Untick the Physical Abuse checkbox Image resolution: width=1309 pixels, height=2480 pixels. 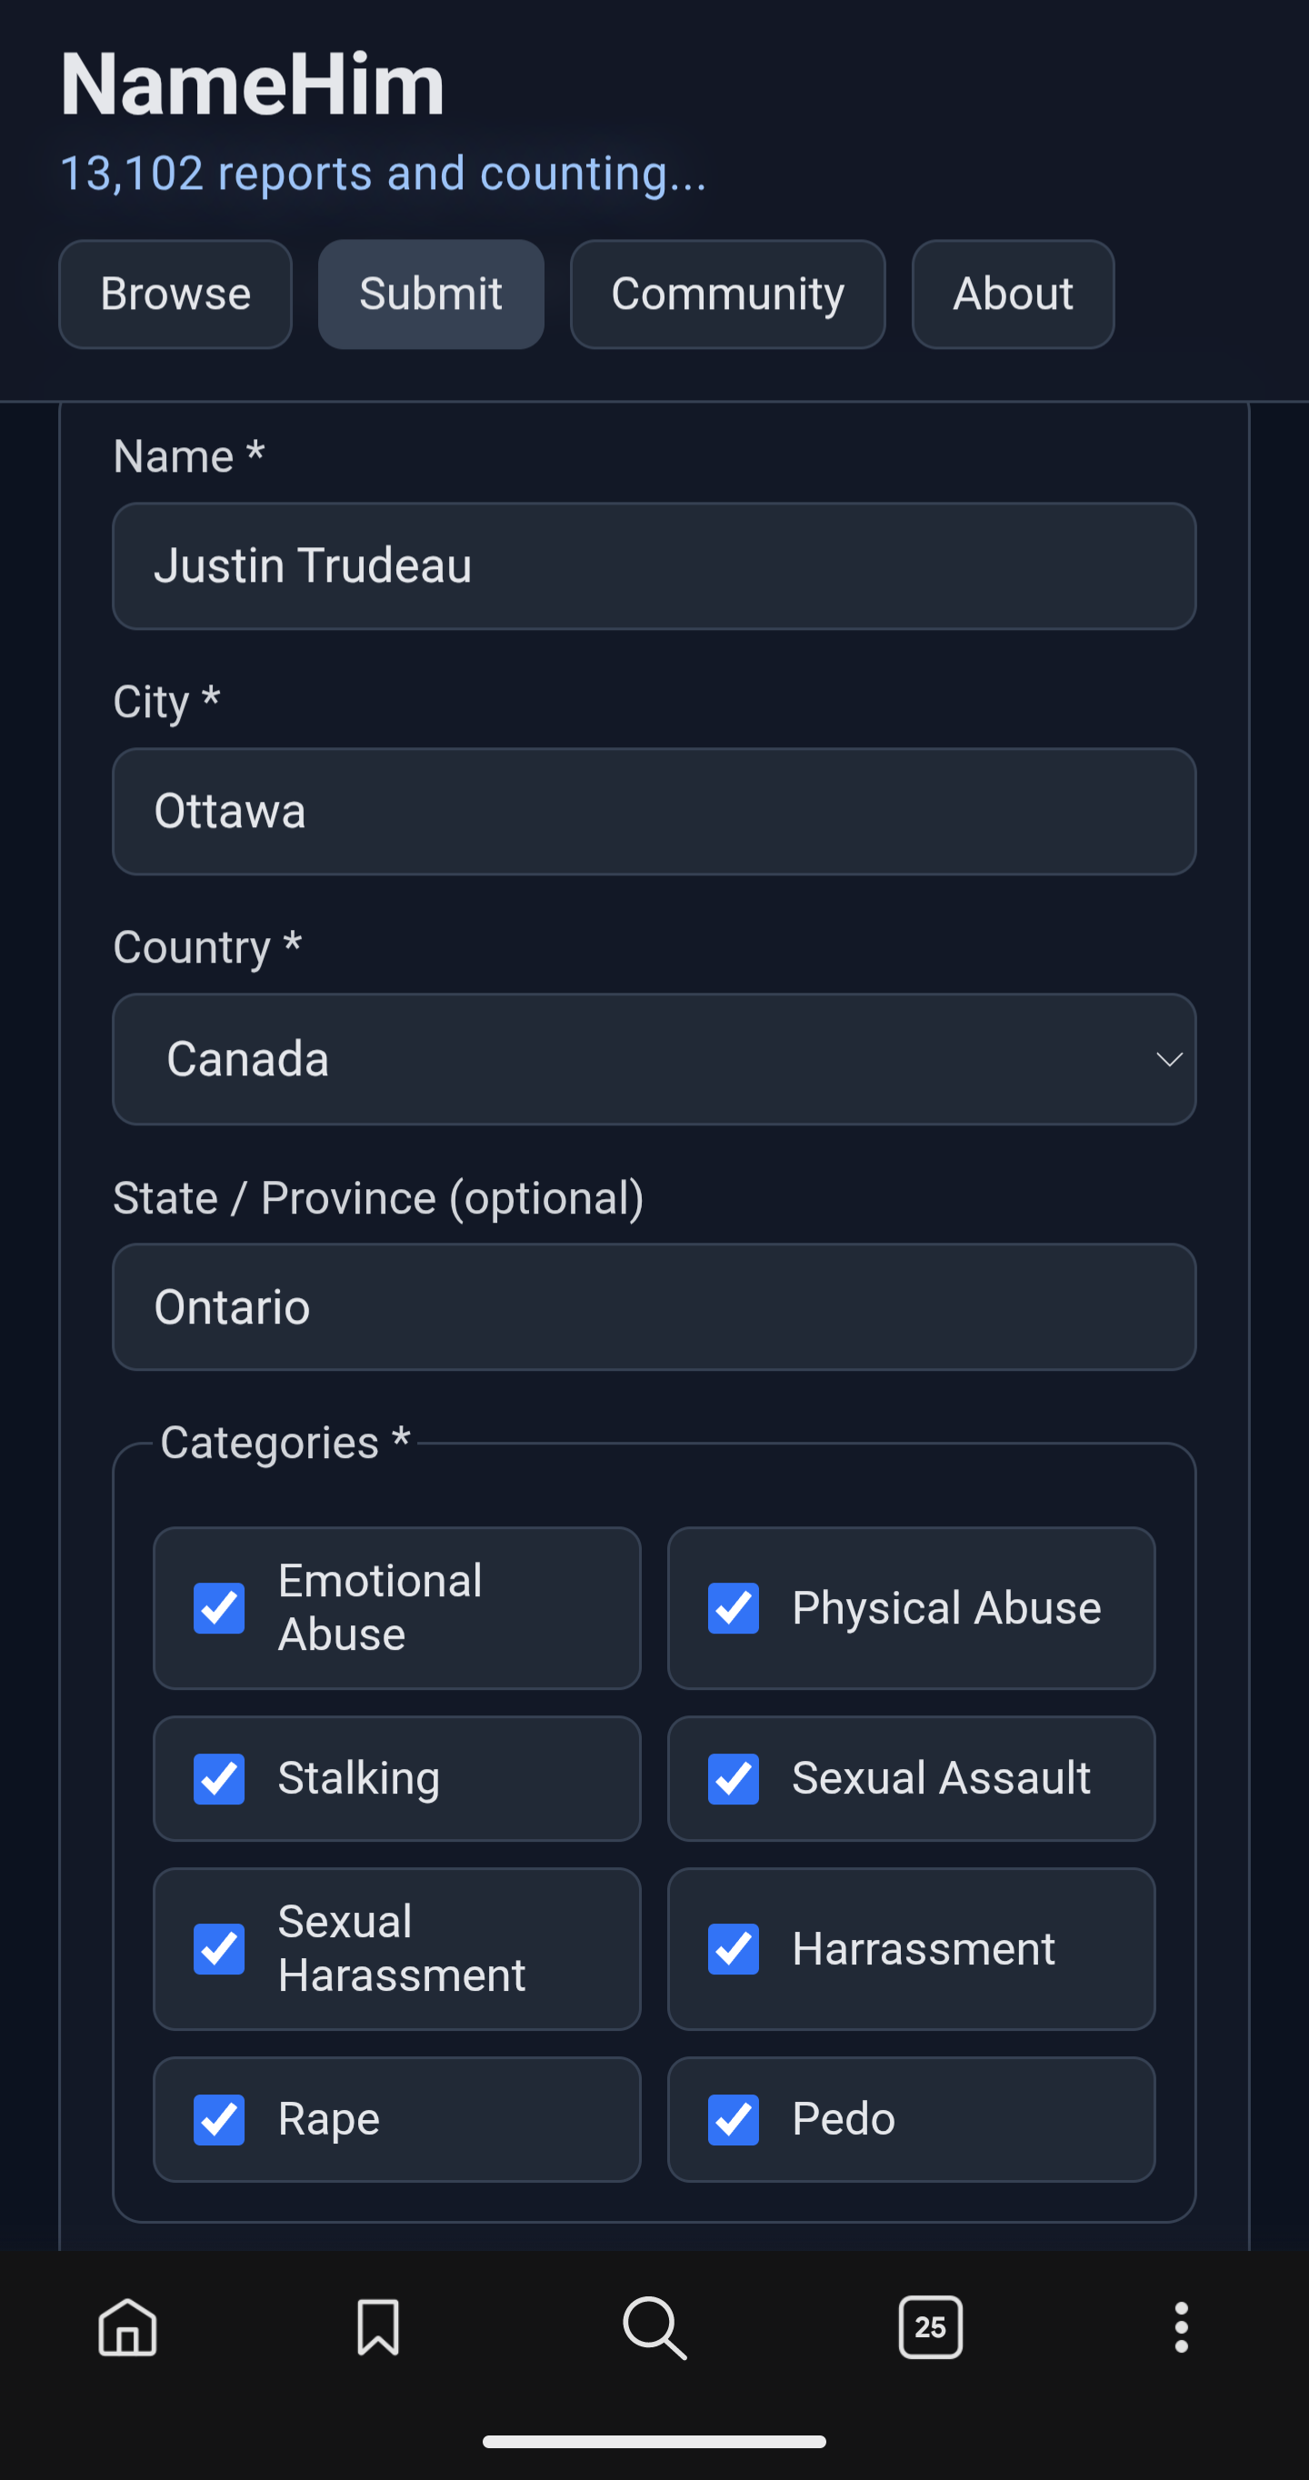pos(734,1608)
